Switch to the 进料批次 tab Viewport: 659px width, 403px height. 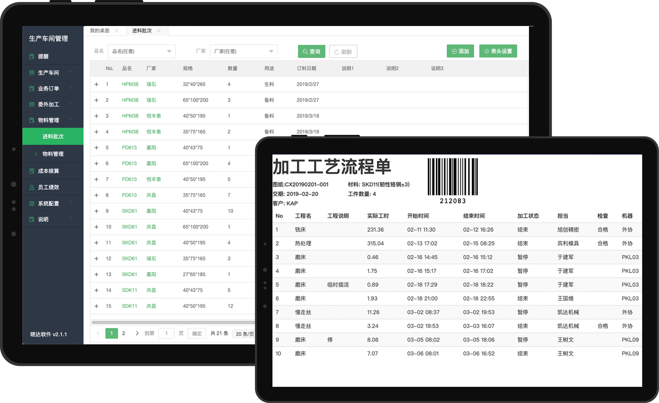pos(142,31)
